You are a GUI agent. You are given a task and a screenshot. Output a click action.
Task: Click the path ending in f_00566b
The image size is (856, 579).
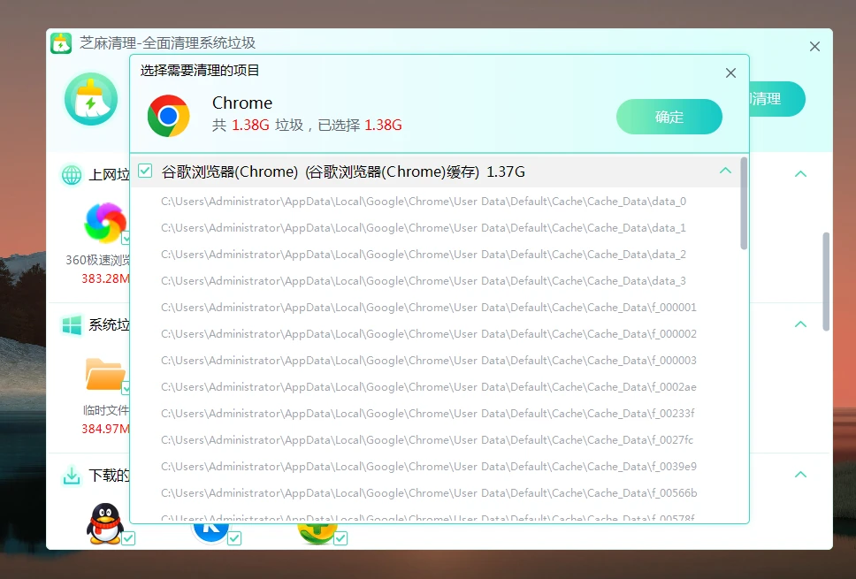[x=429, y=492]
